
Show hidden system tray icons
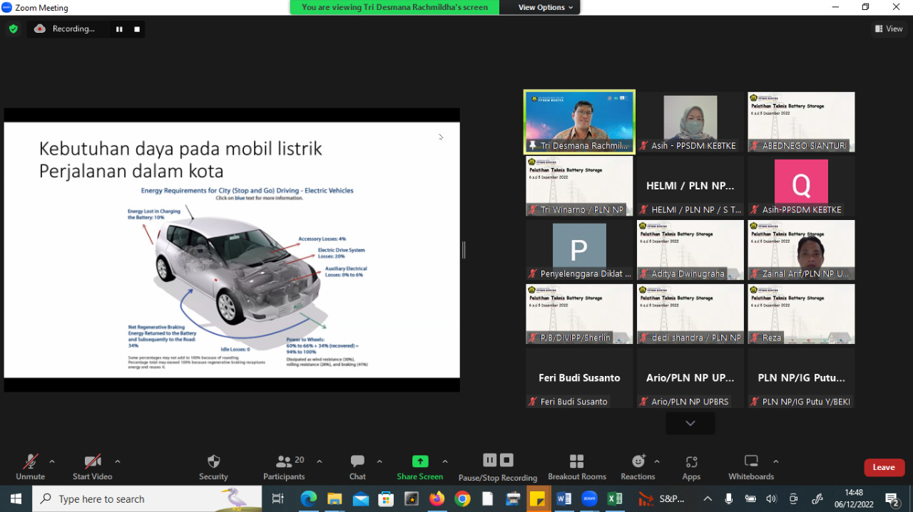708,499
